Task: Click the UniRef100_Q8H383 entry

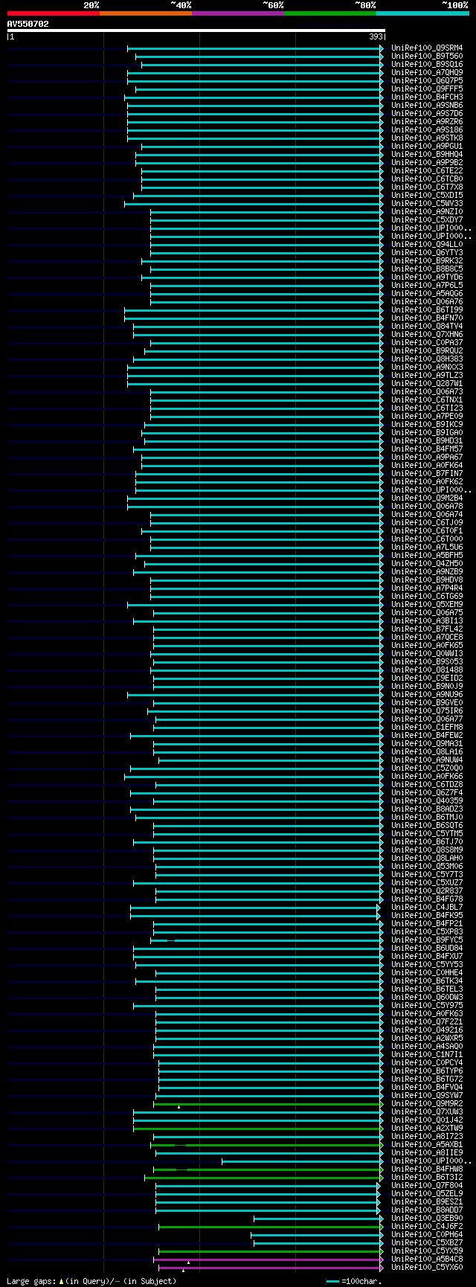Action: (x=427, y=359)
